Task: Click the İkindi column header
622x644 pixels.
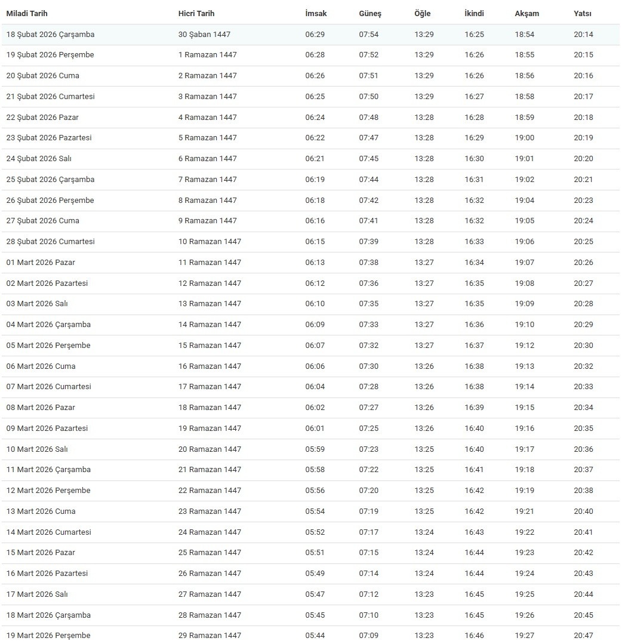Action: pos(475,13)
